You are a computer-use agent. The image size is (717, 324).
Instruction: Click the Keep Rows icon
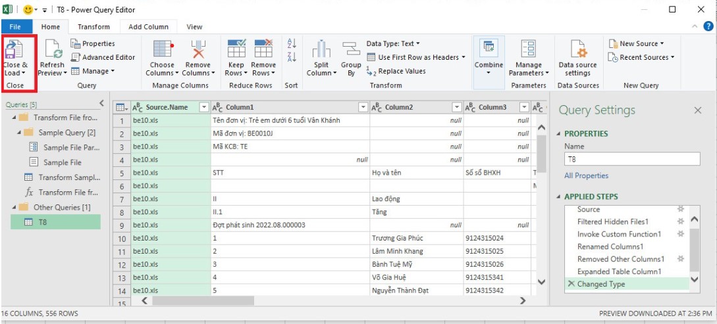coord(236,49)
